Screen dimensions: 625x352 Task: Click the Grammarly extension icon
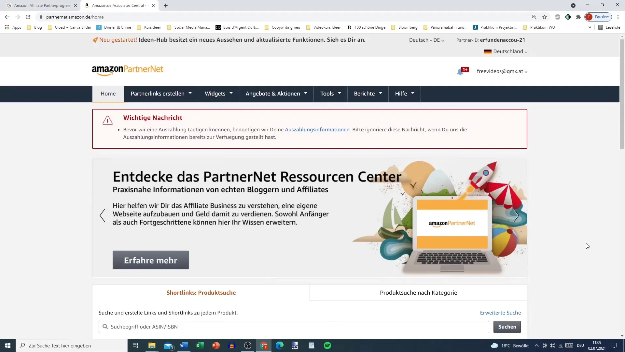[568, 17]
